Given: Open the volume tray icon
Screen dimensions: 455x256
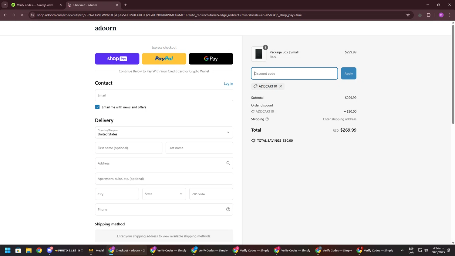Looking at the screenshot, I should click(426, 251).
